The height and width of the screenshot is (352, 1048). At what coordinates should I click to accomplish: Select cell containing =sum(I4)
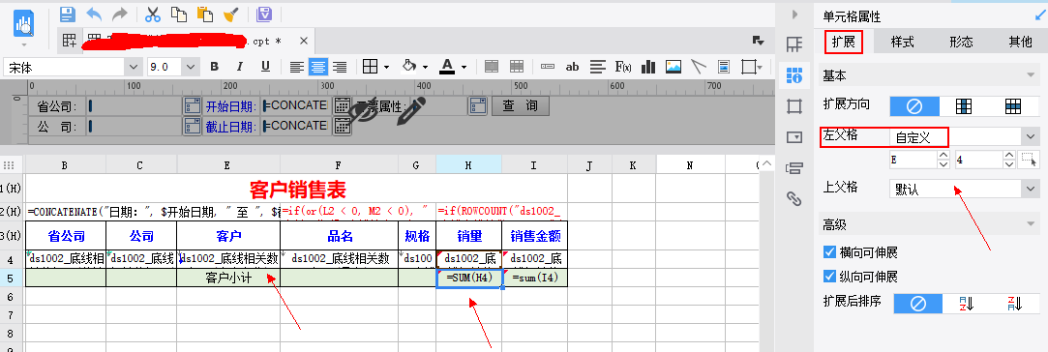coord(535,279)
